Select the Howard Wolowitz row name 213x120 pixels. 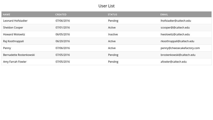pos(14,34)
